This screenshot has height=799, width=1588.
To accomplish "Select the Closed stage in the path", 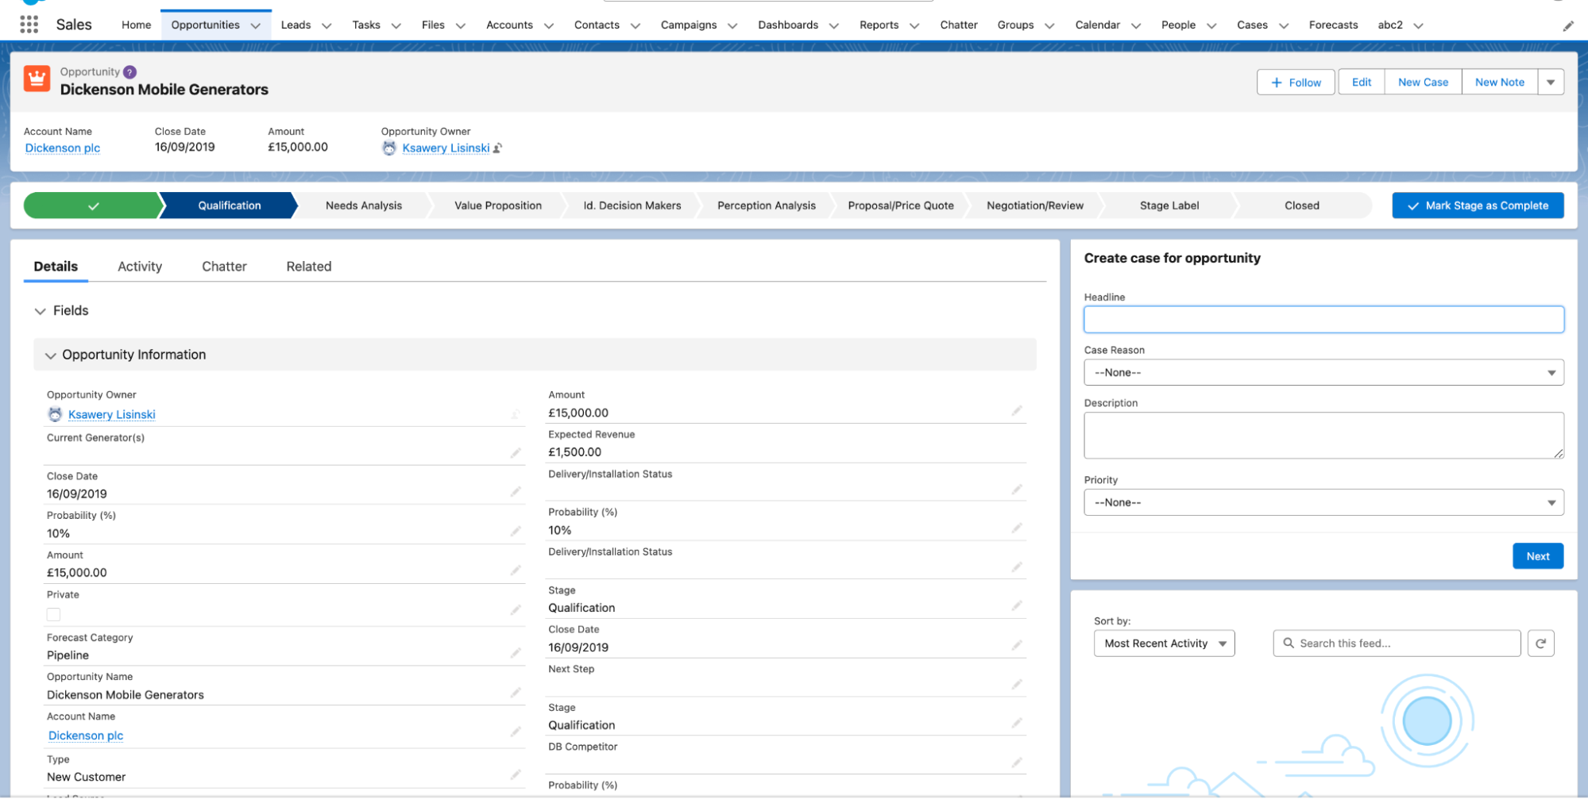I will (x=1302, y=206).
